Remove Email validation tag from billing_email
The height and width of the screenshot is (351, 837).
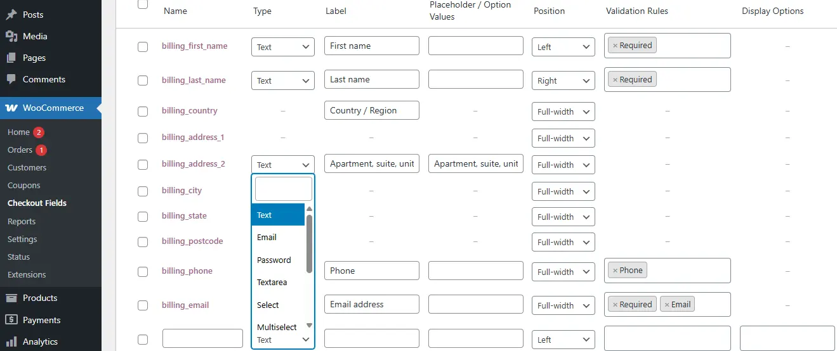pyautogui.click(x=667, y=305)
